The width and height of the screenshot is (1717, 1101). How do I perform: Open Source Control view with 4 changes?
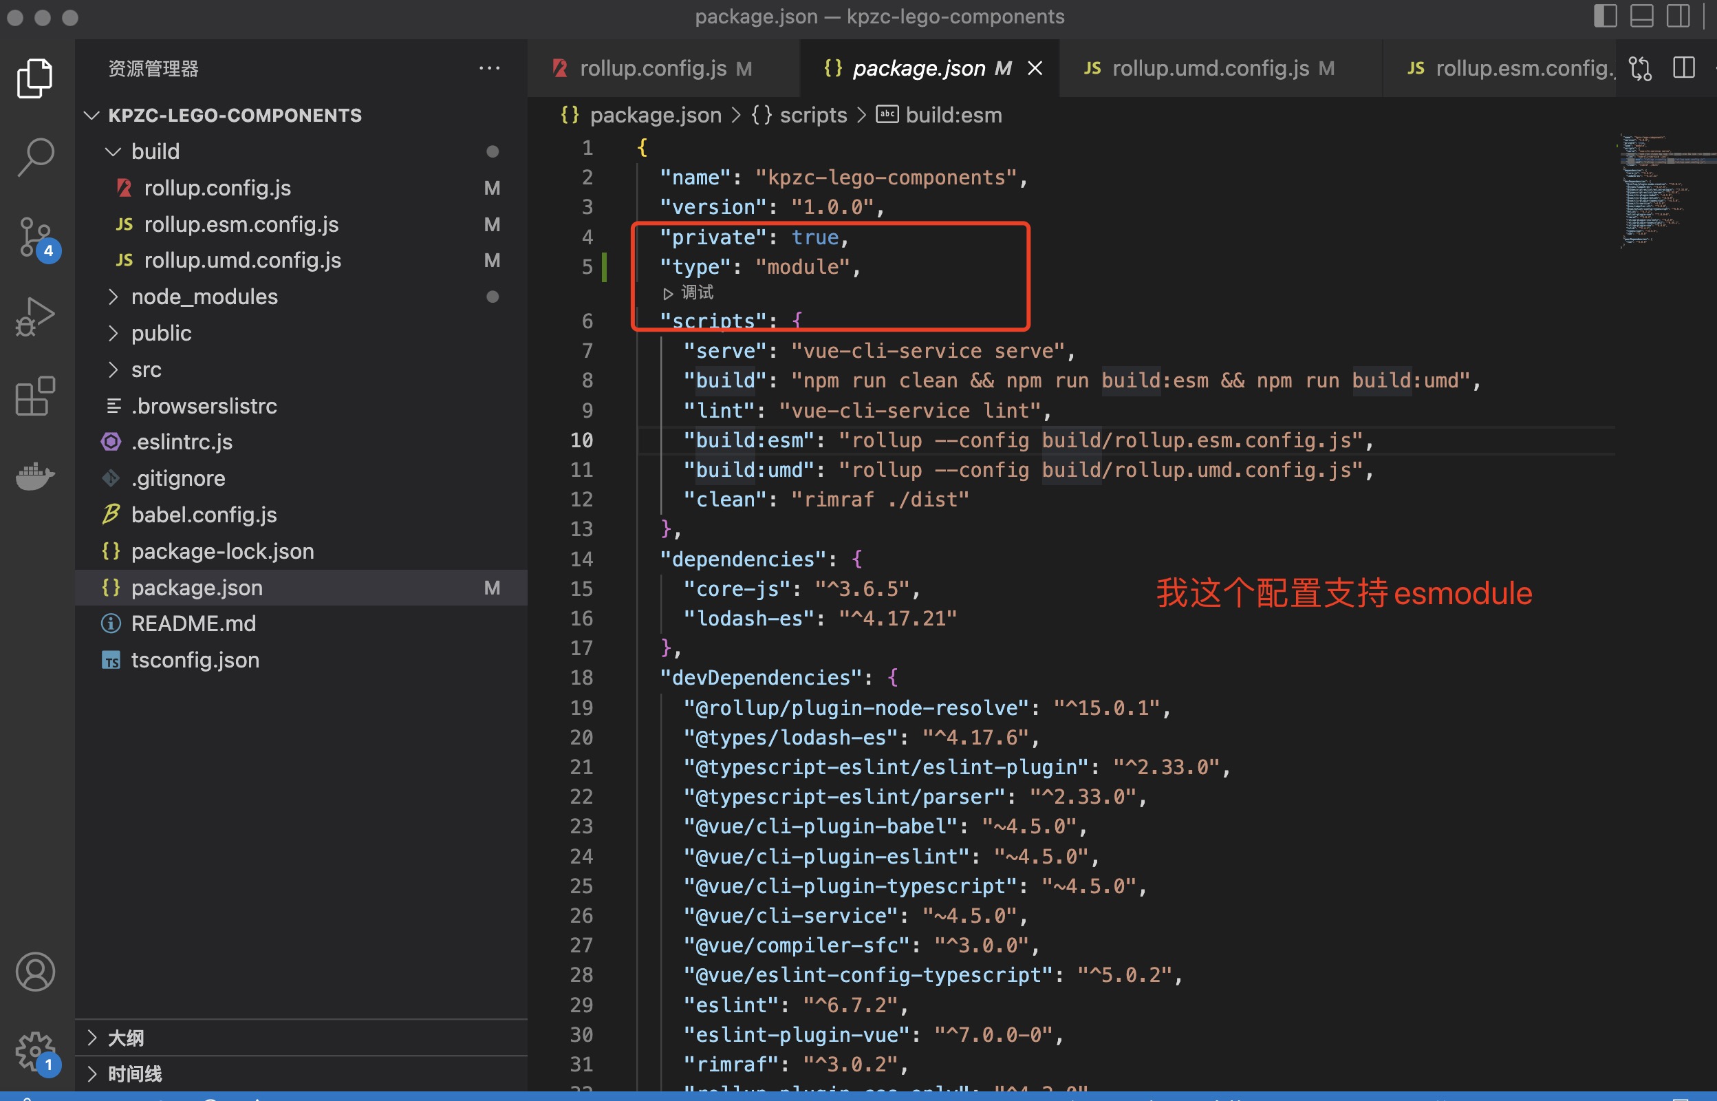(x=37, y=239)
